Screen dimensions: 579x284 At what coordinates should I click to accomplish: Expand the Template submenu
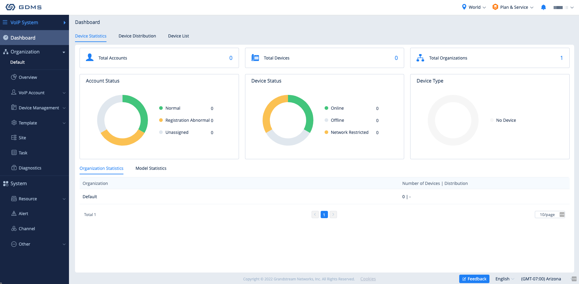[64, 123]
